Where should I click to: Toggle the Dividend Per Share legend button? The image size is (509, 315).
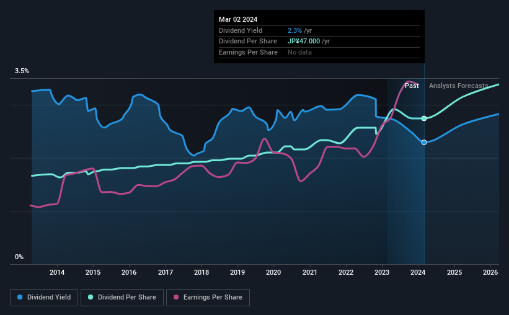pyautogui.click(x=122, y=298)
